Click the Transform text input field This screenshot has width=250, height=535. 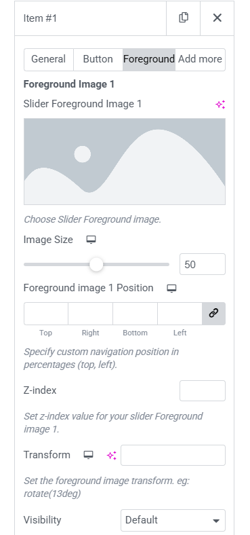click(173, 455)
